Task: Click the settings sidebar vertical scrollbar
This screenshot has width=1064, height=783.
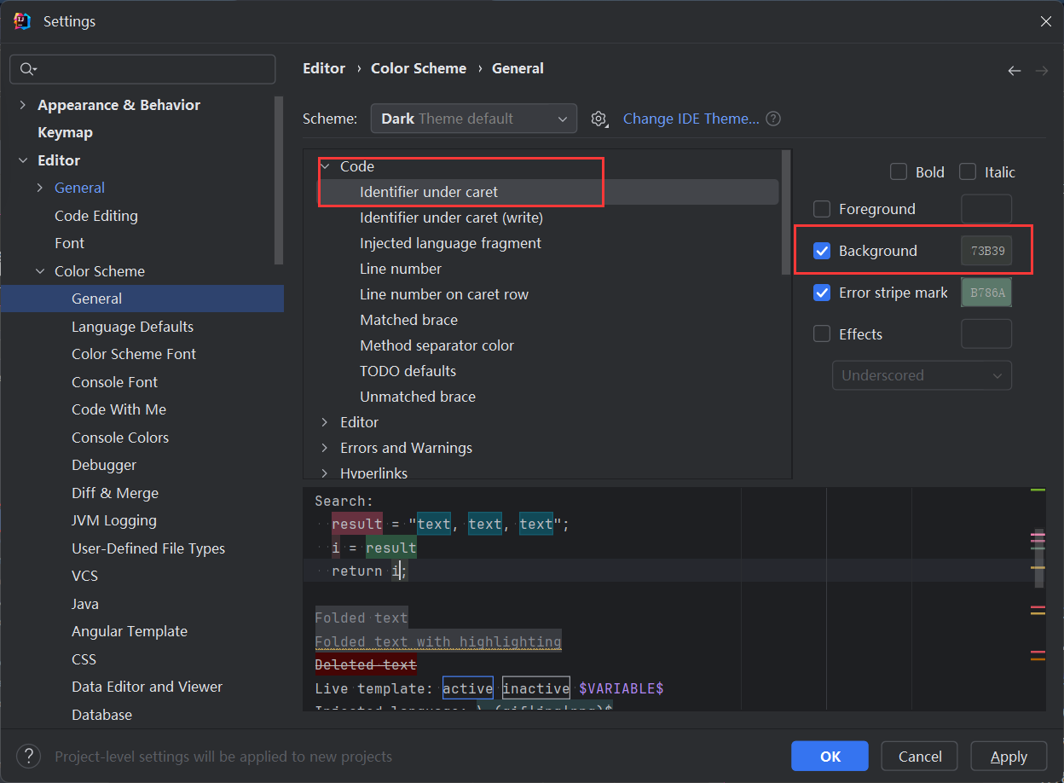Action: pyautogui.click(x=279, y=180)
